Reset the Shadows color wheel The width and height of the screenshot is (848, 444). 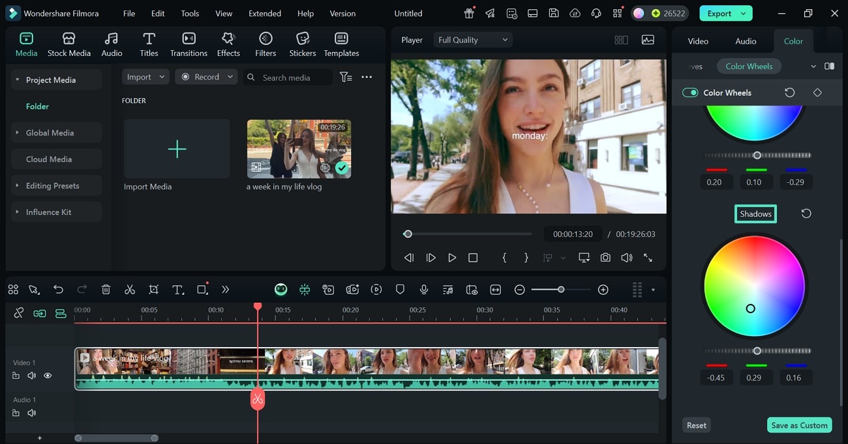pyautogui.click(x=806, y=214)
